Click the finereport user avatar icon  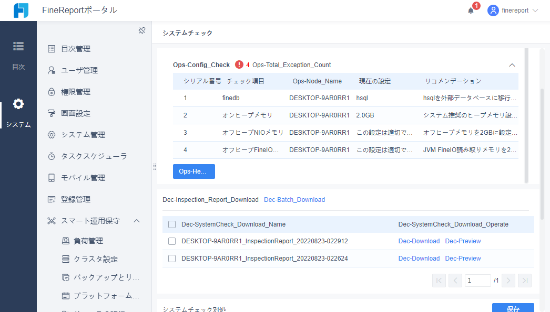point(493,10)
